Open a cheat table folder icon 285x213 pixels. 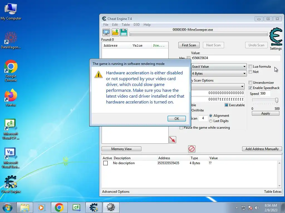click(x=115, y=33)
